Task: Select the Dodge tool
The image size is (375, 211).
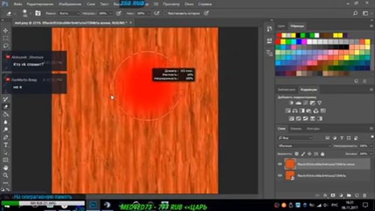Action: 6,130
